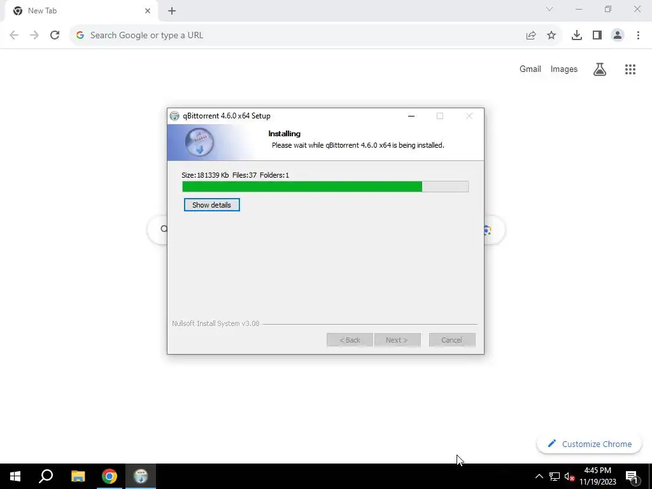
Task: Click the share this page icon
Action: [531, 36]
